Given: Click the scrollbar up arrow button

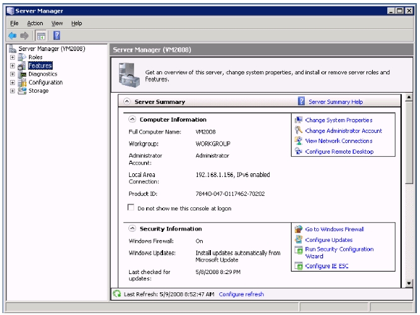Looking at the screenshot, I should [409, 97].
